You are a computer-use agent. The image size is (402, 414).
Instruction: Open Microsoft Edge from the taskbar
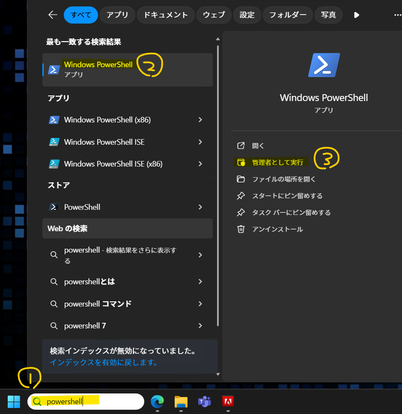[157, 402]
